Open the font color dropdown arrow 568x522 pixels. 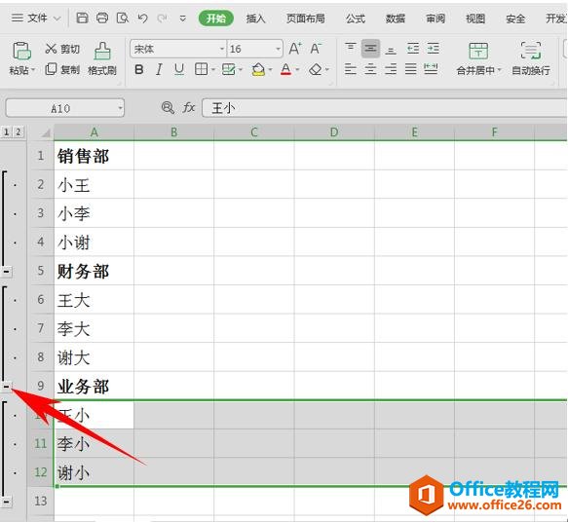[x=297, y=69]
